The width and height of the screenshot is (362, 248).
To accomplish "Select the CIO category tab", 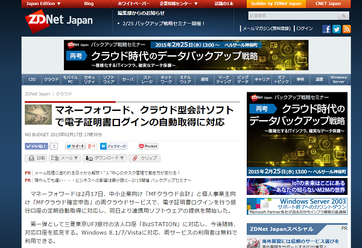I will click(32, 80).
